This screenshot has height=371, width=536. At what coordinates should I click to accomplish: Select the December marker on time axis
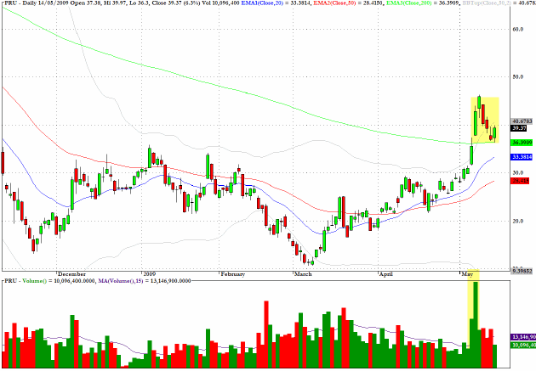pos(71,274)
